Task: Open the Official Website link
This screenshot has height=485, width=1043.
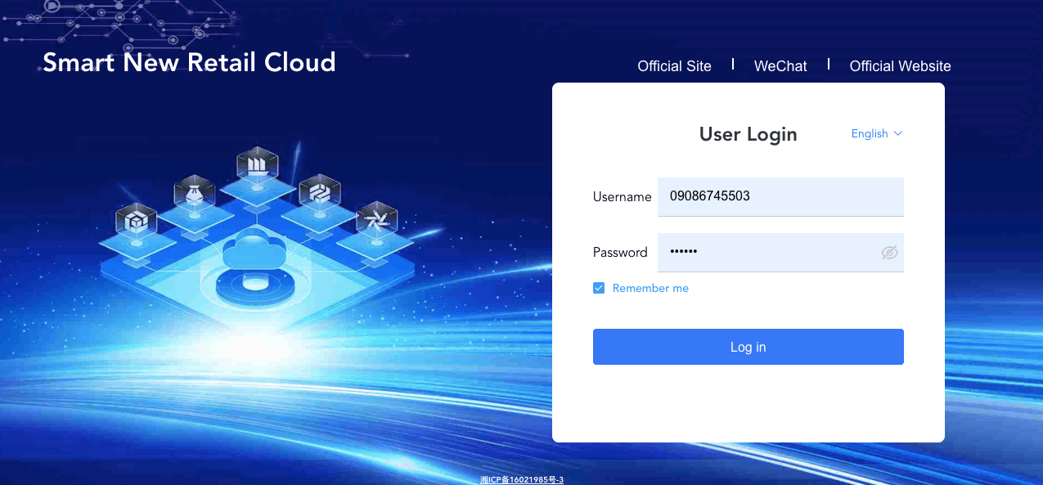Action: click(x=900, y=66)
